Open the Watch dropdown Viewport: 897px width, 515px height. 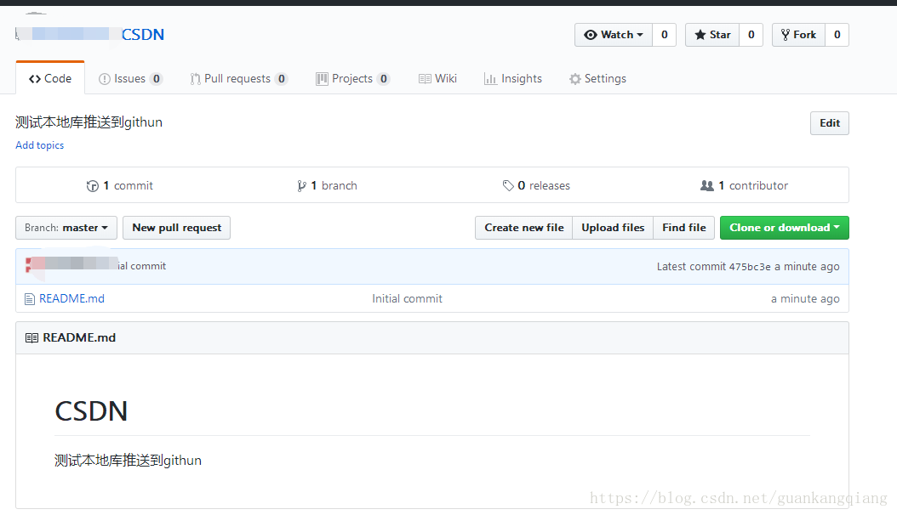(614, 35)
